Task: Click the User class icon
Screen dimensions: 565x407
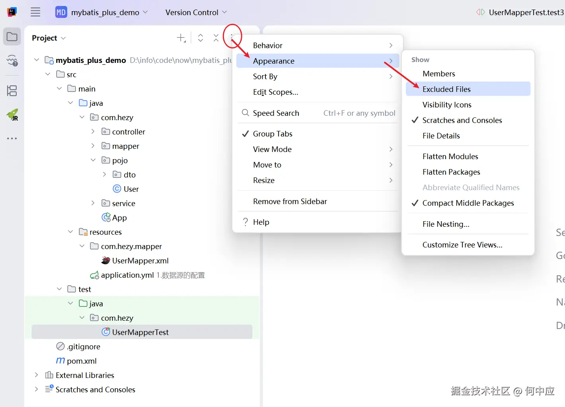Action: click(x=117, y=189)
